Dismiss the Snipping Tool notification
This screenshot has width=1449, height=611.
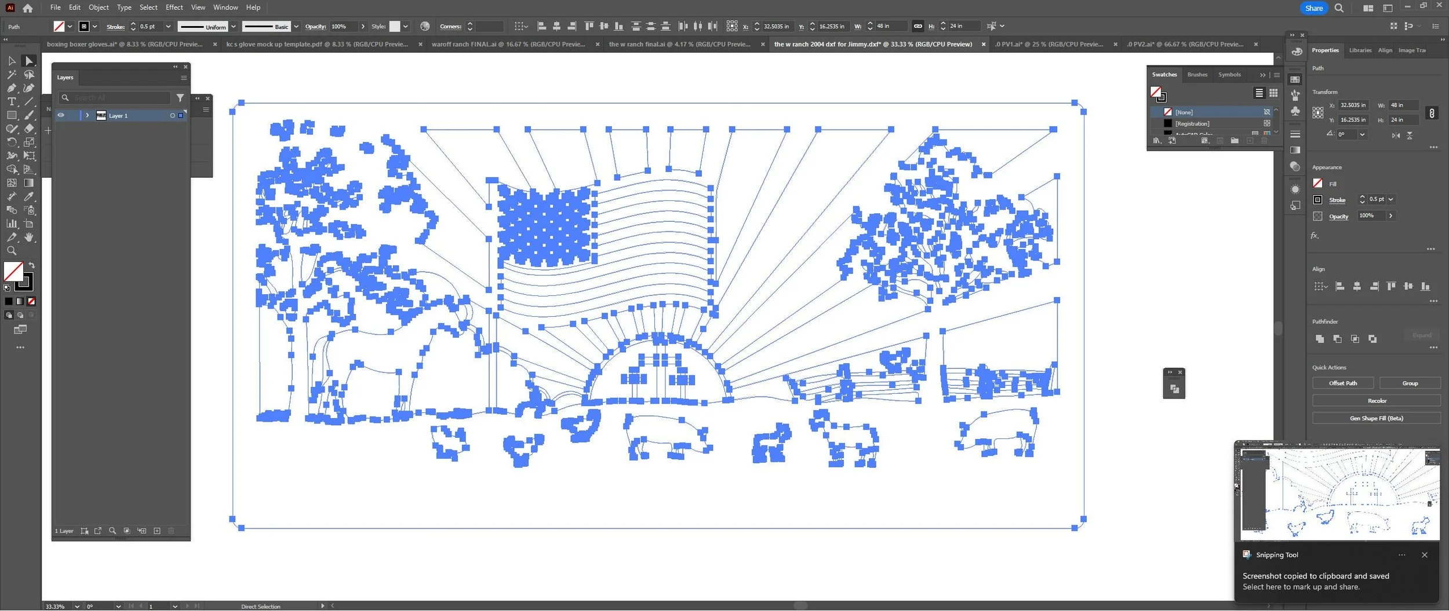[1424, 555]
